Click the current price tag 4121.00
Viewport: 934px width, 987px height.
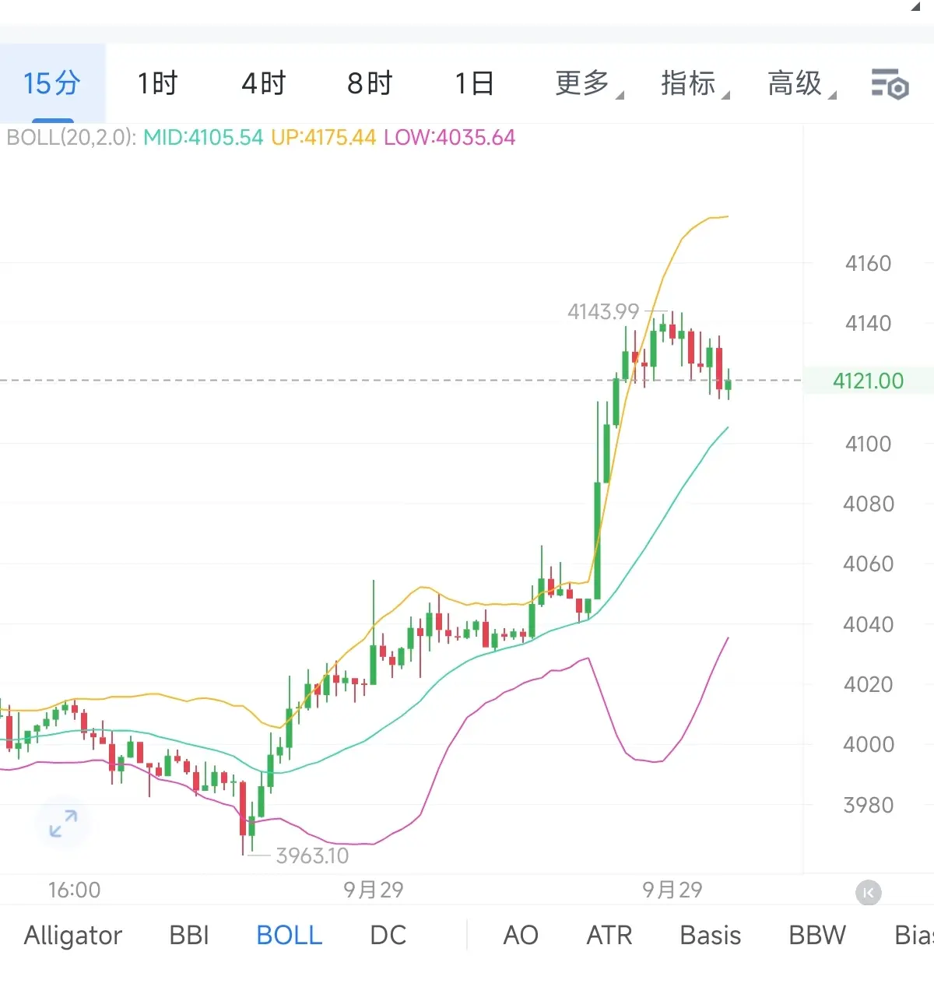[x=868, y=381]
